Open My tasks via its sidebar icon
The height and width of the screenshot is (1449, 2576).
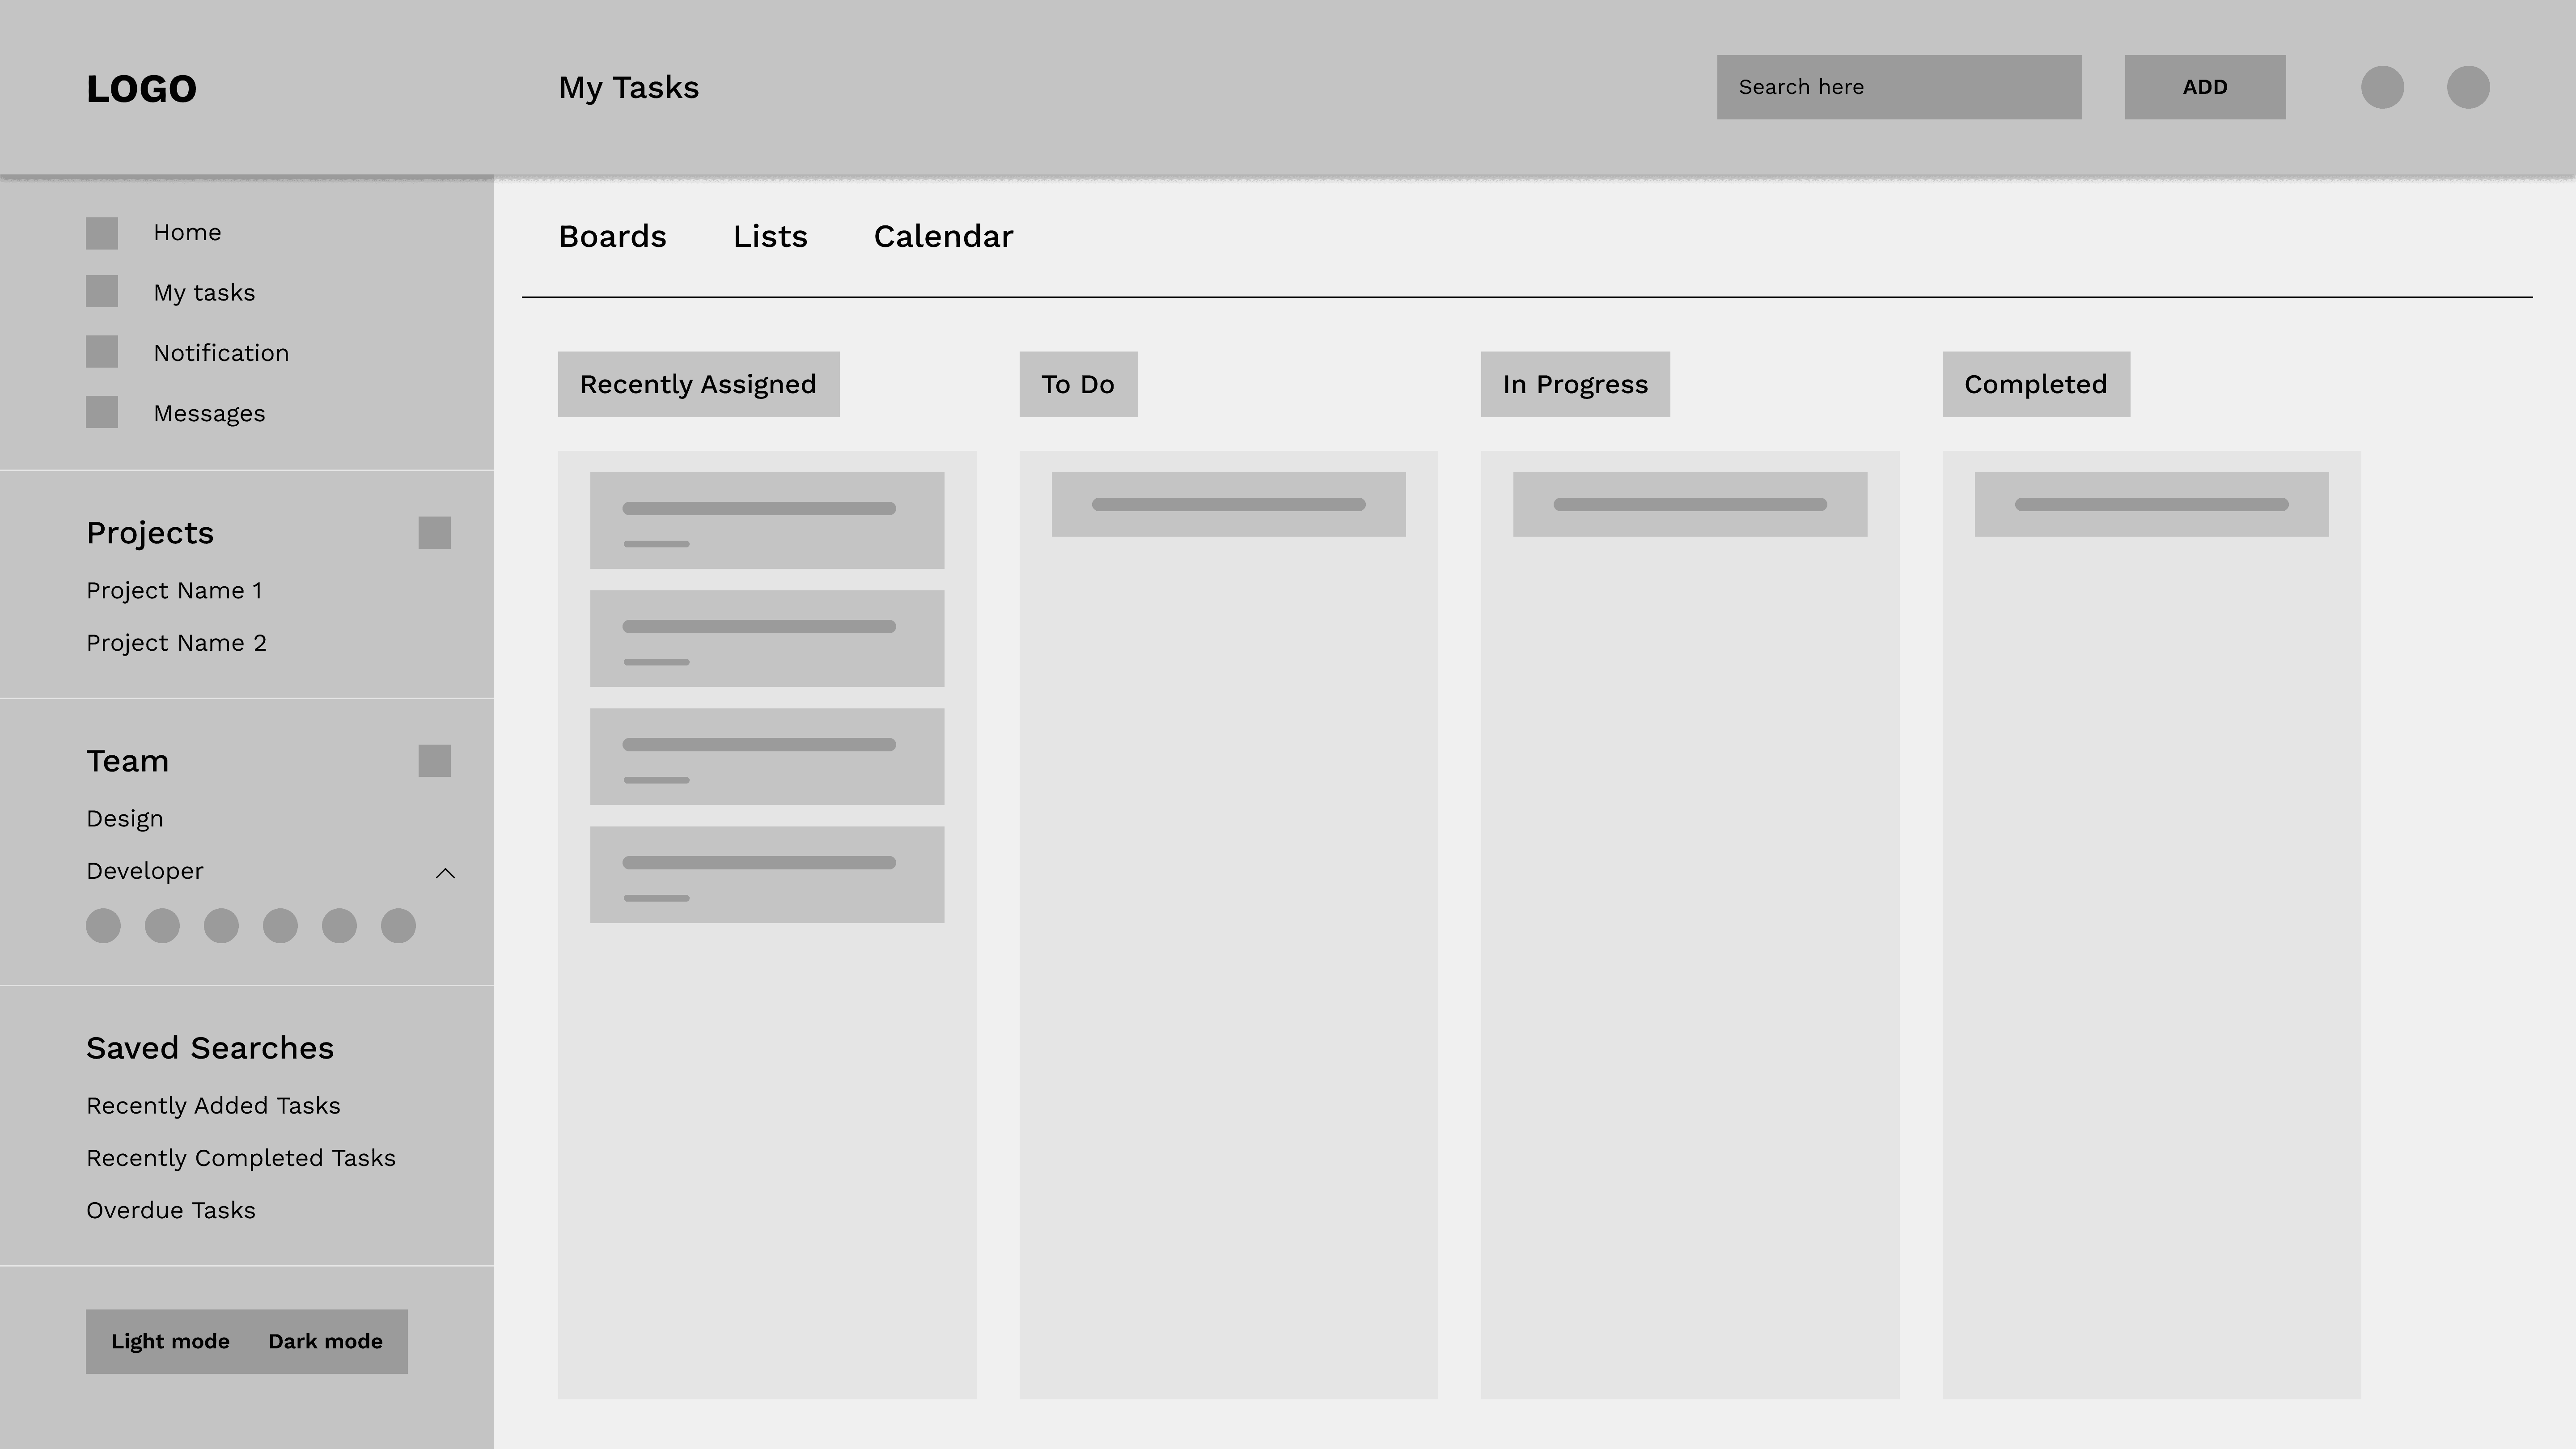[102, 292]
